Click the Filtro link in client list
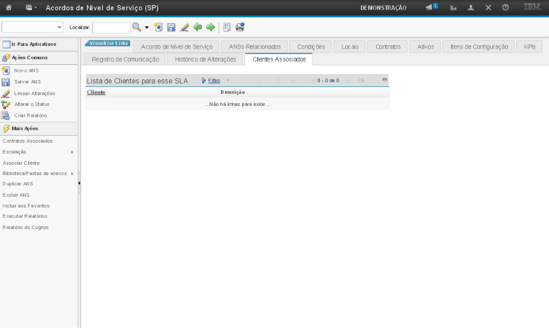This screenshot has width=549, height=328. point(214,81)
